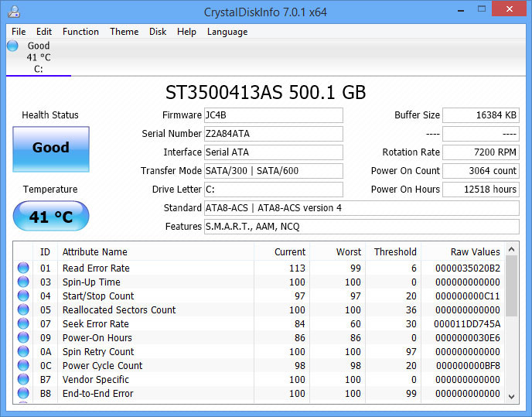Click the Serial Number field Z2A84ATA
The image size is (532, 417).
(274, 133)
